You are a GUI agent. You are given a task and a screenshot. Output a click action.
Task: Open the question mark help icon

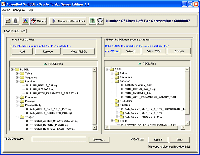point(92,21)
